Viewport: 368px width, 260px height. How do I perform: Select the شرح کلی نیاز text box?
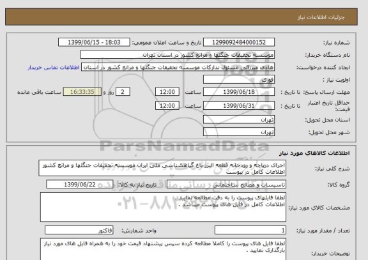162,168
